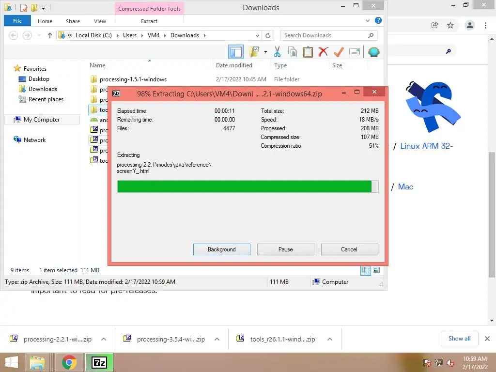Toggle the preview pane layout icon

coord(236,52)
